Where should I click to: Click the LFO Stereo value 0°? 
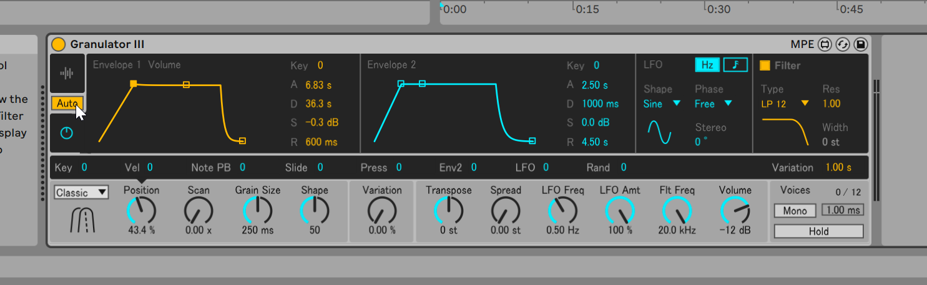(x=702, y=142)
